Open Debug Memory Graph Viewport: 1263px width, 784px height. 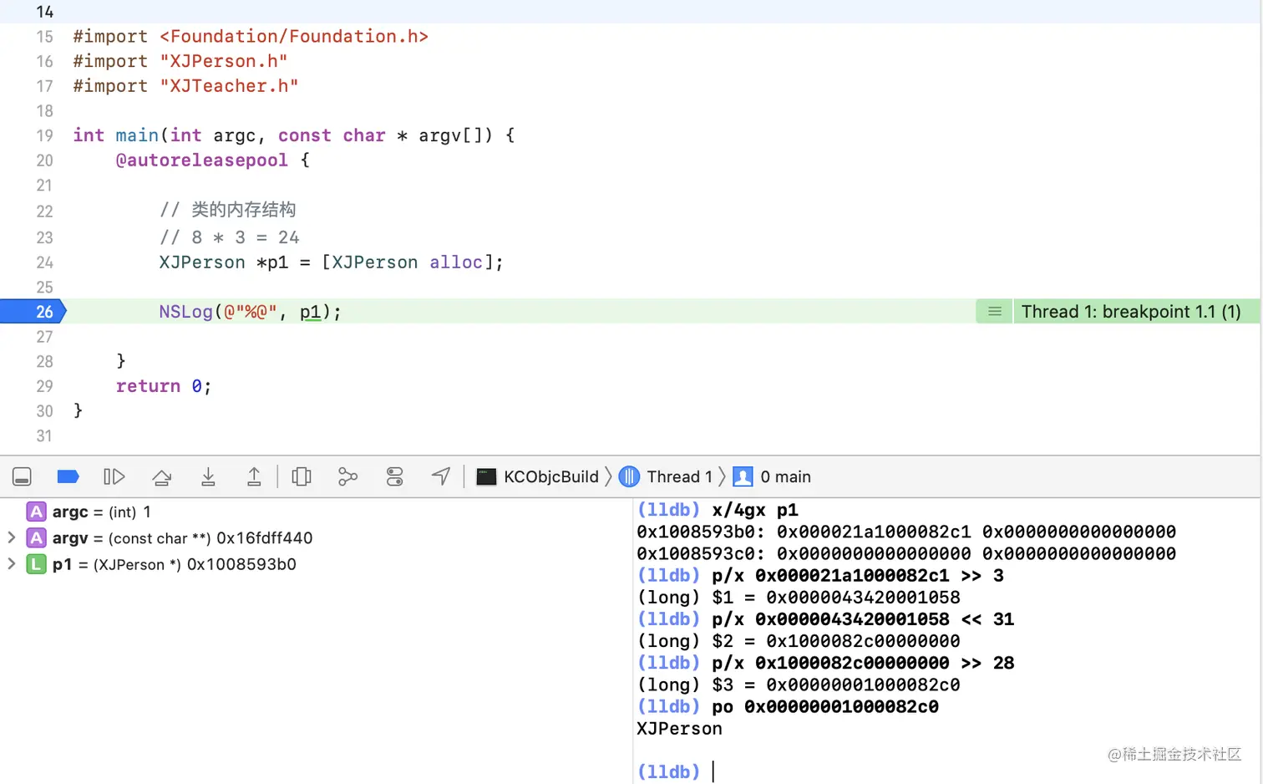pos(347,477)
